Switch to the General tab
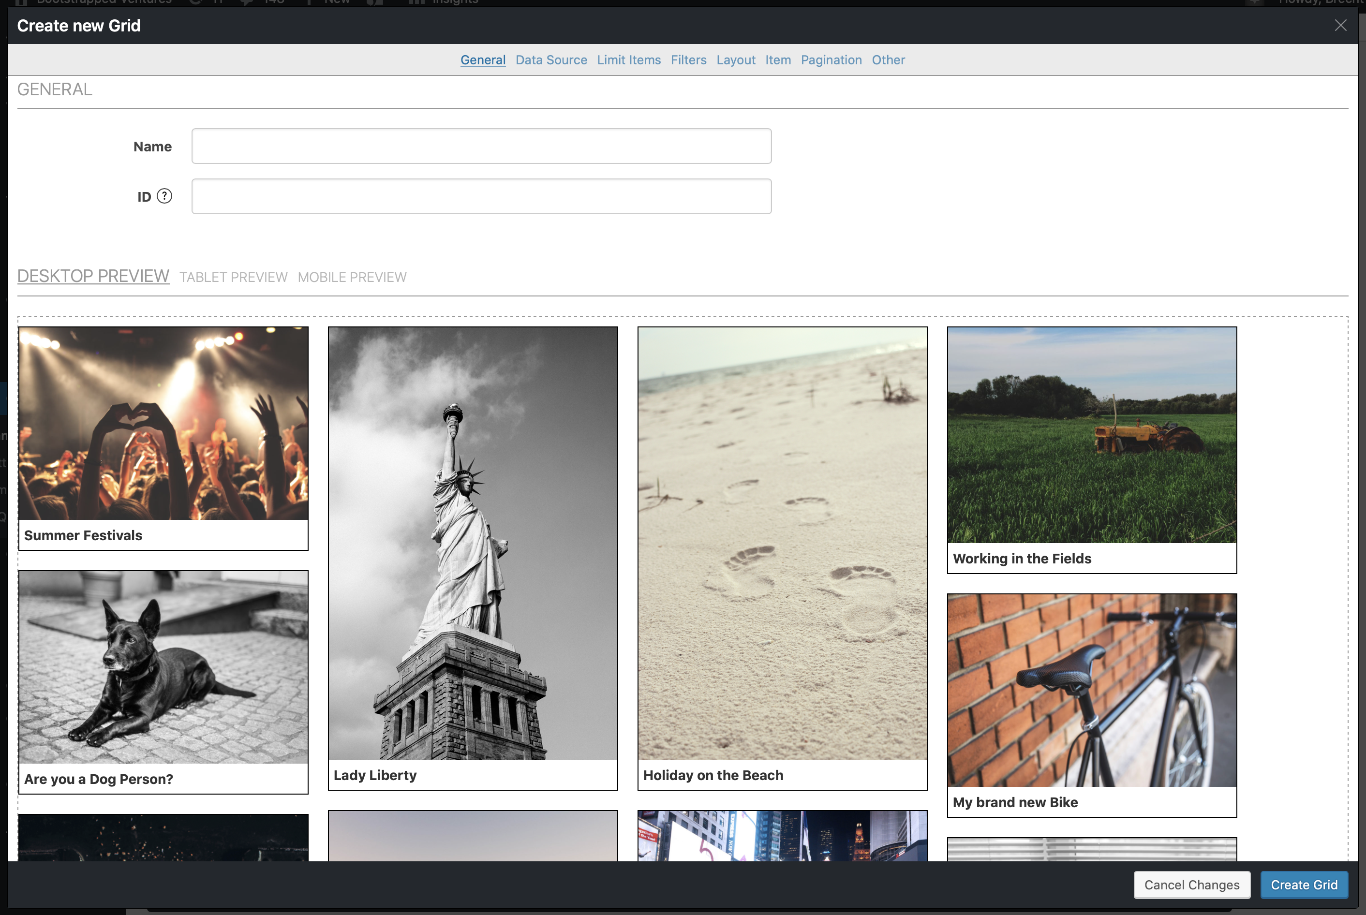This screenshot has width=1366, height=915. [x=483, y=59]
